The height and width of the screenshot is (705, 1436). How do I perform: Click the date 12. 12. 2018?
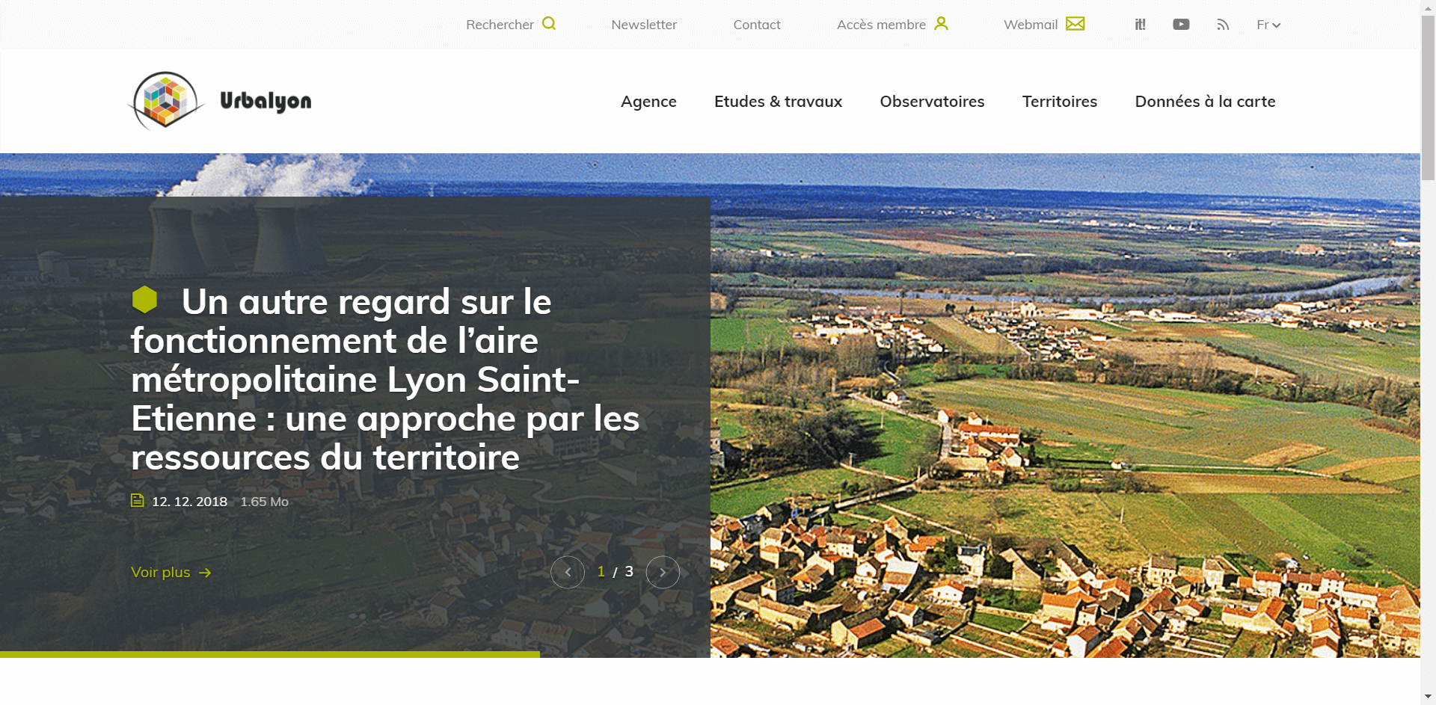[x=189, y=502]
